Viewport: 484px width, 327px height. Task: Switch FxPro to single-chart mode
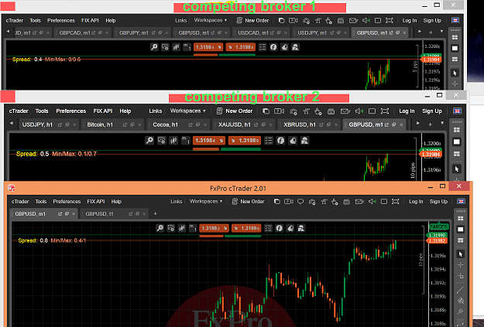460,230
